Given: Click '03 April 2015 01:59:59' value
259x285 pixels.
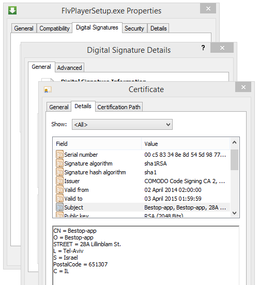Looking at the screenshot, I should (x=173, y=199).
